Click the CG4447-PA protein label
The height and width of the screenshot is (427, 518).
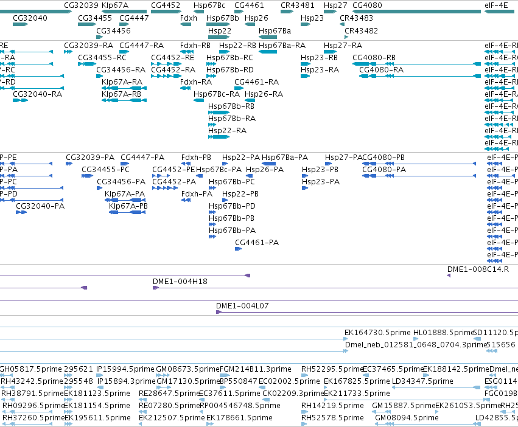(x=142, y=157)
